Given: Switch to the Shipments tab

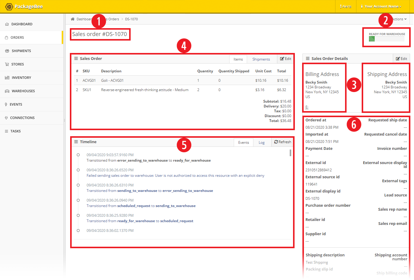Looking at the screenshot, I should pos(261,59).
